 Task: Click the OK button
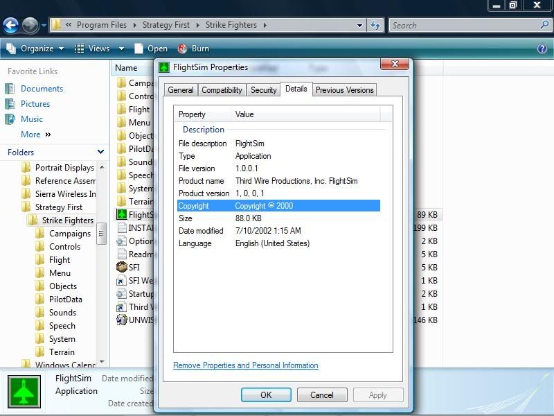click(x=266, y=395)
